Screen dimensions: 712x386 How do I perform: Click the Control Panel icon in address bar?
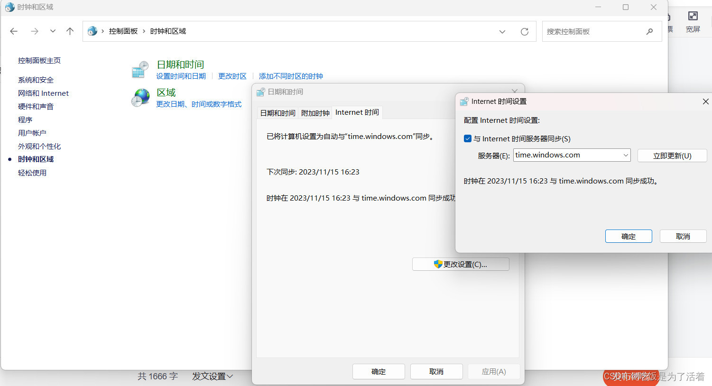(x=92, y=31)
